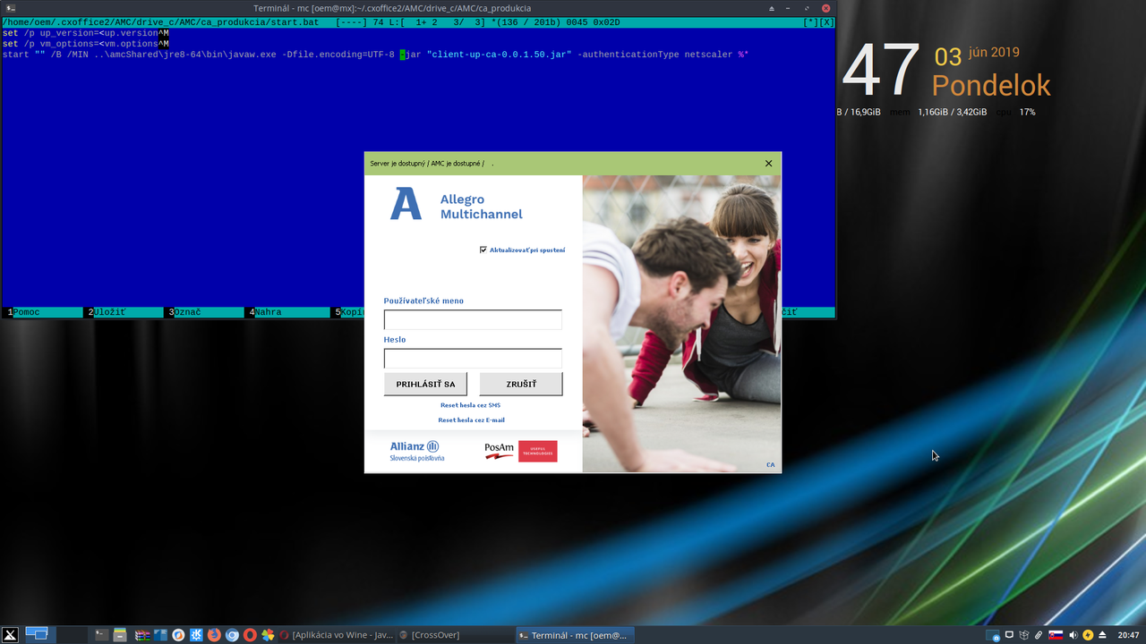Launch Opera from the taskbar
1146x644 pixels.
point(250,635)
